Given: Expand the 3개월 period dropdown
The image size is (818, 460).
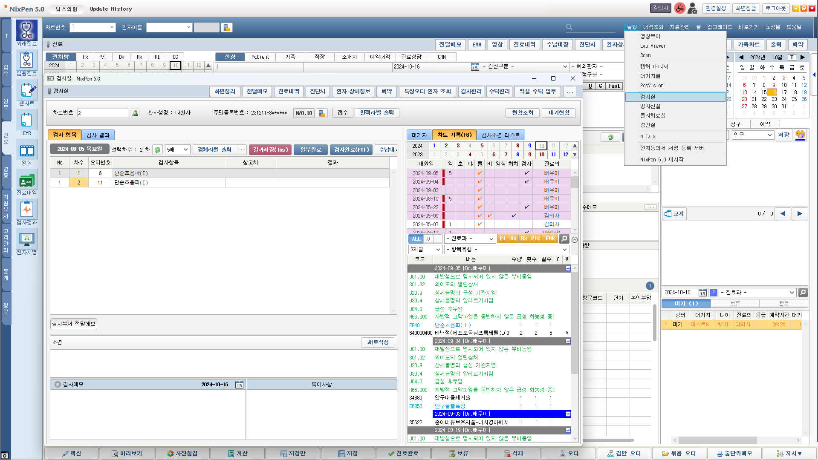Looking at the screenshot, I should (425, 250).
